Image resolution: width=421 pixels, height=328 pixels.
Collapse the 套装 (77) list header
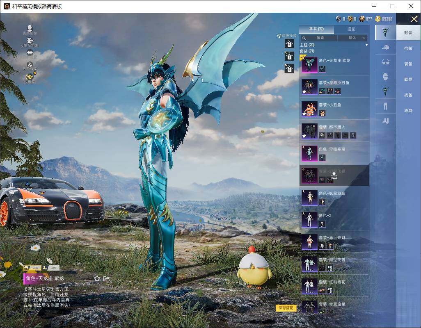[x=307, y=51]
